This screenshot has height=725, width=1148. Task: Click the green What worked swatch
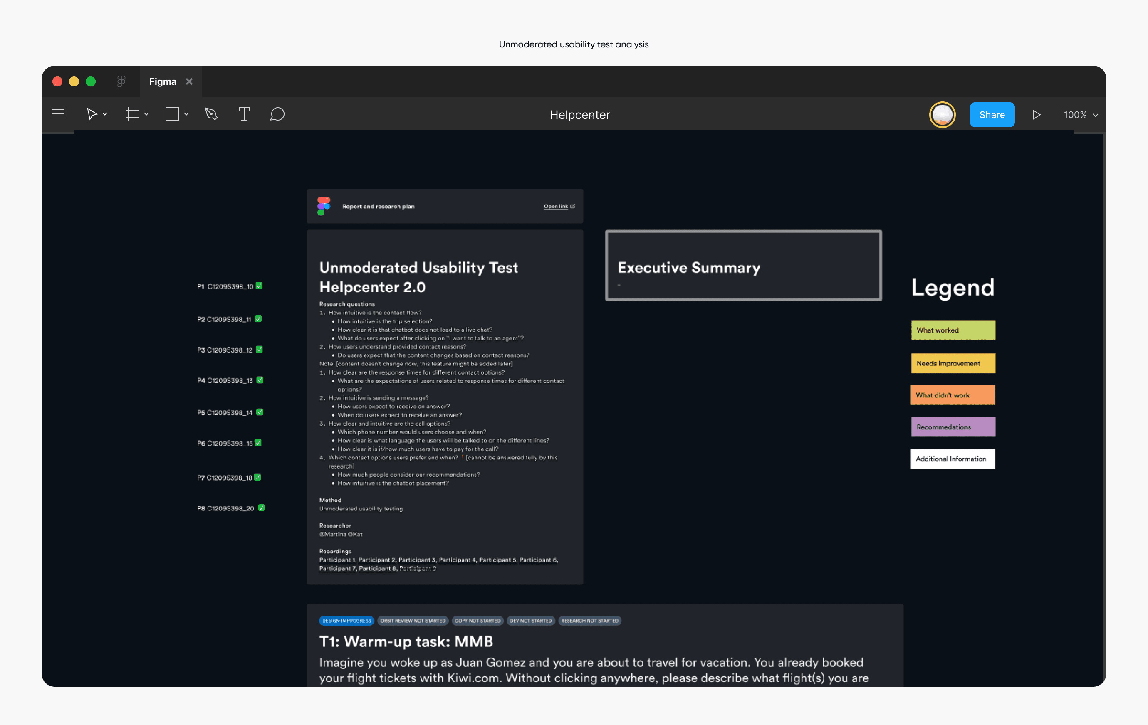(x=953, y=330)
